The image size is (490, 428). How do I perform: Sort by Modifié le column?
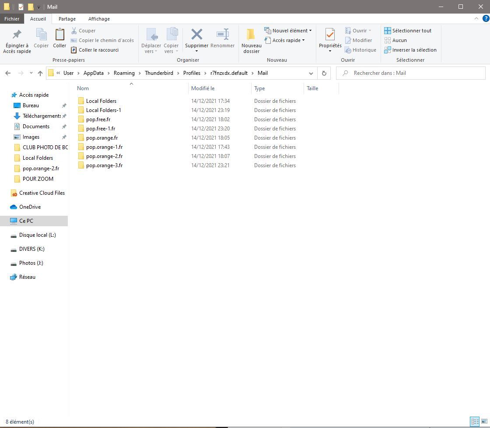220,88
